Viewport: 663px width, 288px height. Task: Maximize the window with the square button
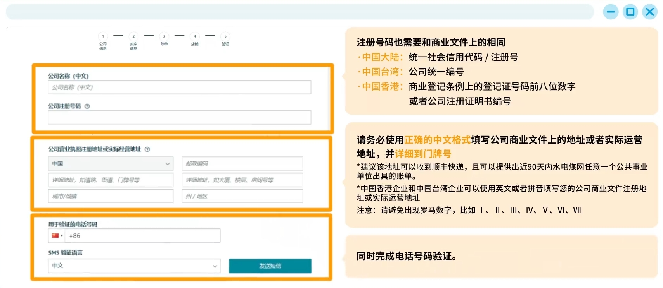(630, 12)
